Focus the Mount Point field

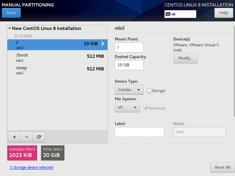coord(129,48)
